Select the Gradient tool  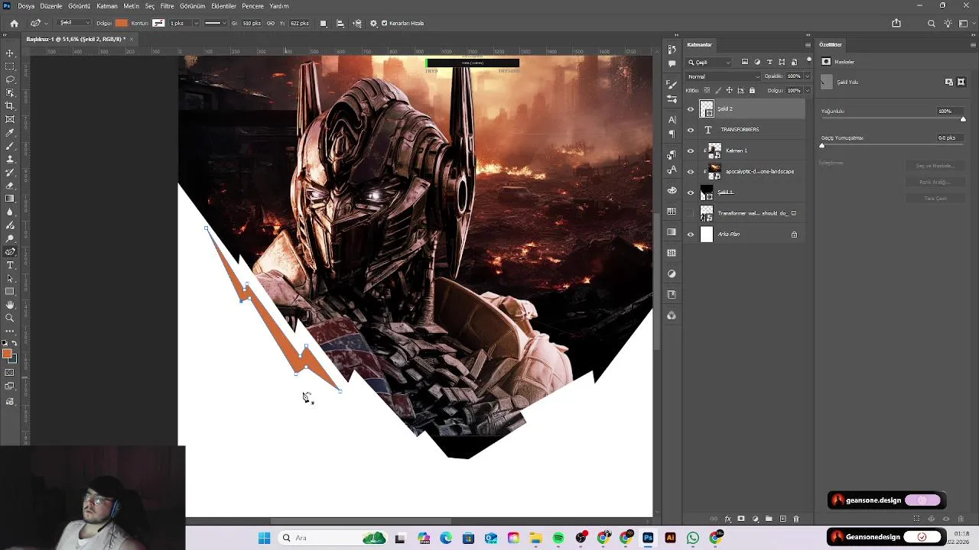point(10,199)
